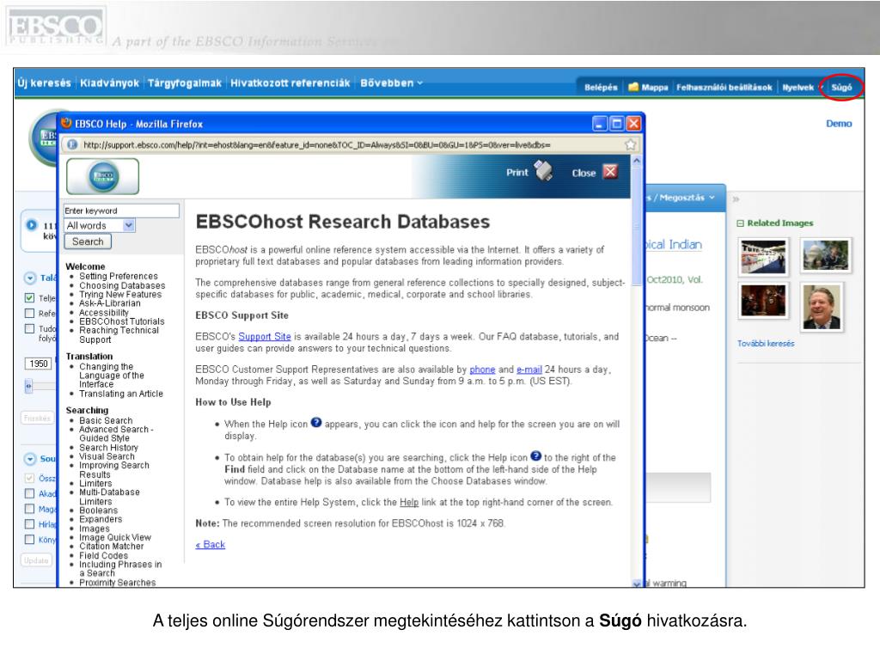Image resolution: width=880 pixels, height=660 pixels.
Task: Open EBSCOhost Tutorials help topic
Action: 121,321
